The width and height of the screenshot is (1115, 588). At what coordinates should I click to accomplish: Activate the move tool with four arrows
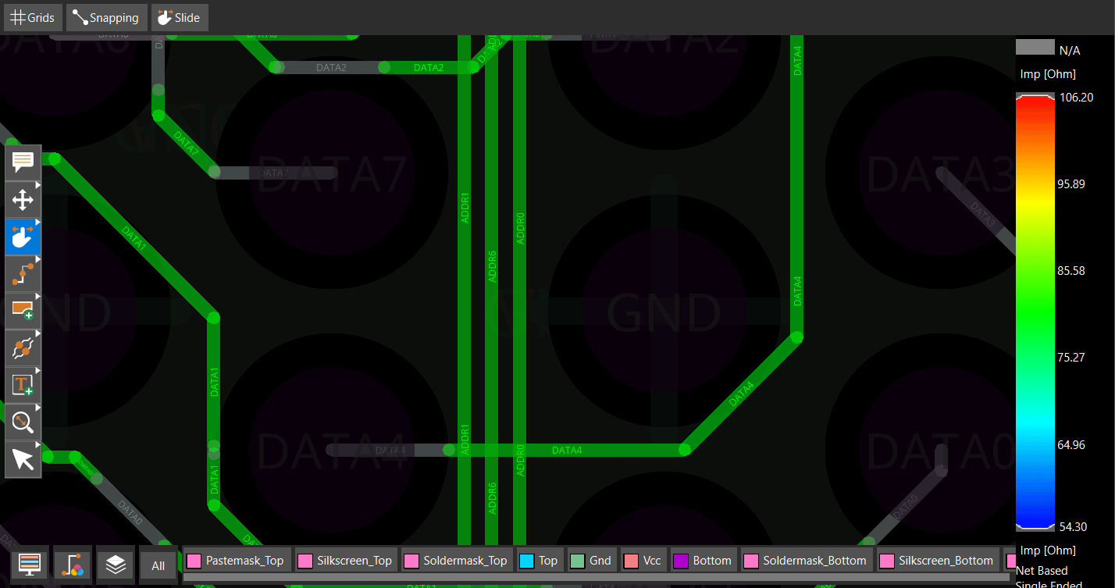(x=23, y=200)
